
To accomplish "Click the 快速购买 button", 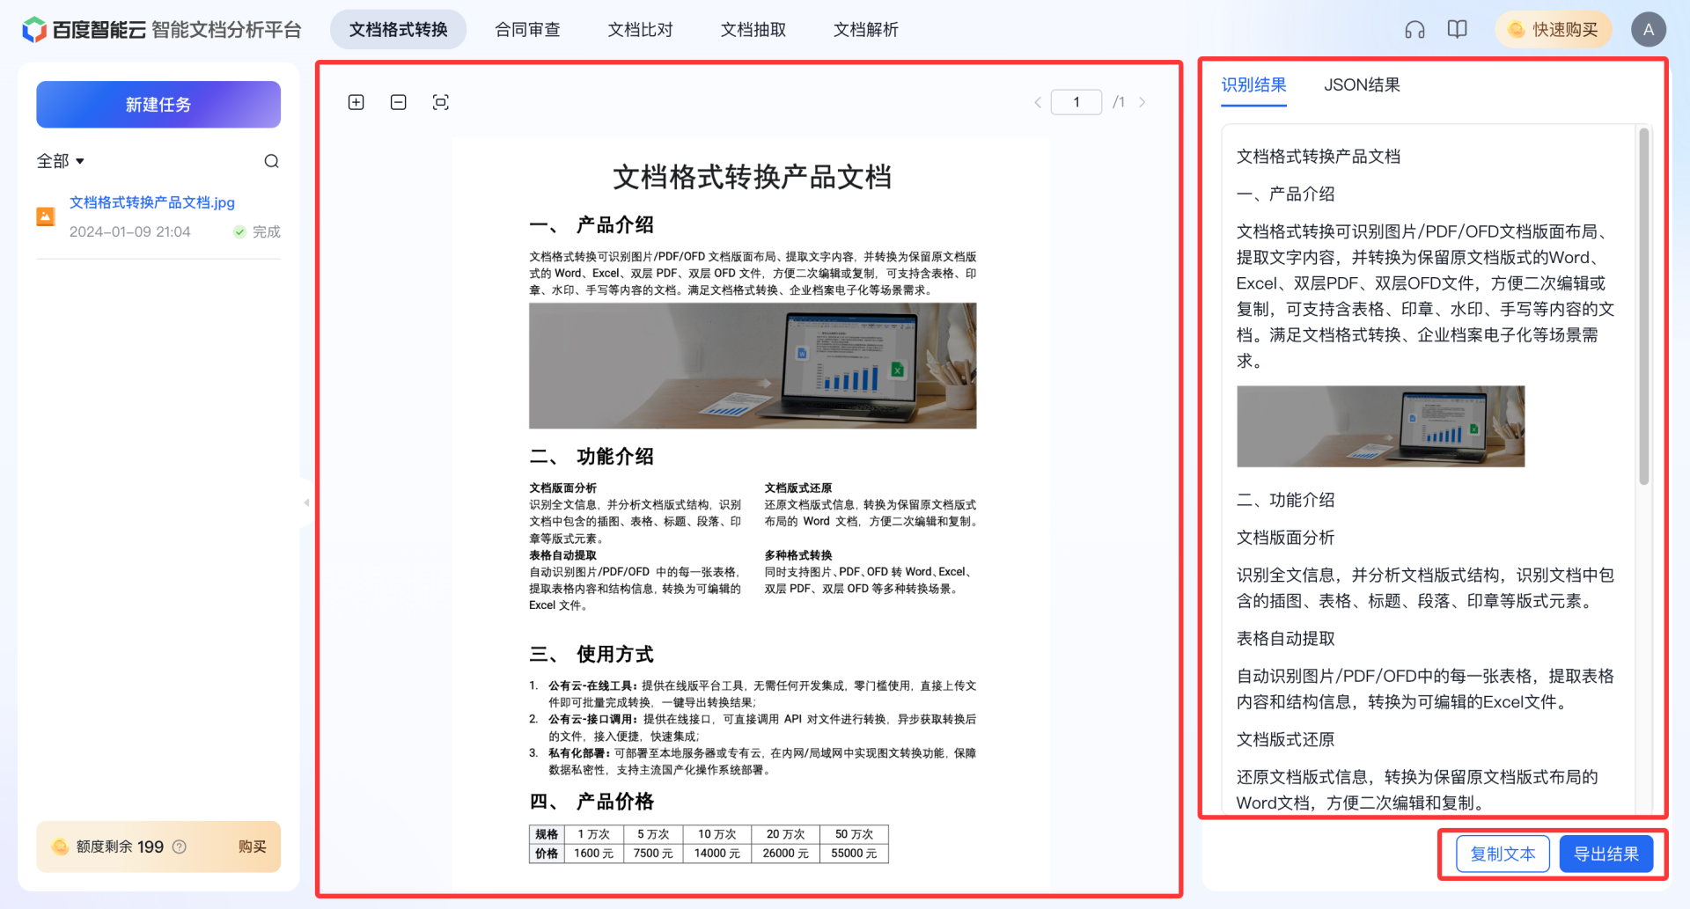I will (1554, 30).
